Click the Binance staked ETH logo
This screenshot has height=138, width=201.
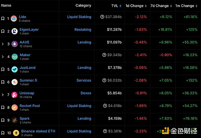coord(16,133)
